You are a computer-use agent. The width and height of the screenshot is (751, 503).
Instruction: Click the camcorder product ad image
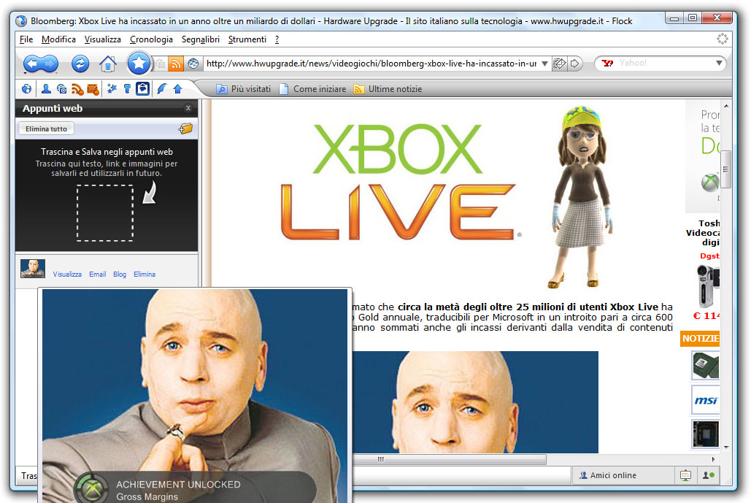tap(708, 285)
